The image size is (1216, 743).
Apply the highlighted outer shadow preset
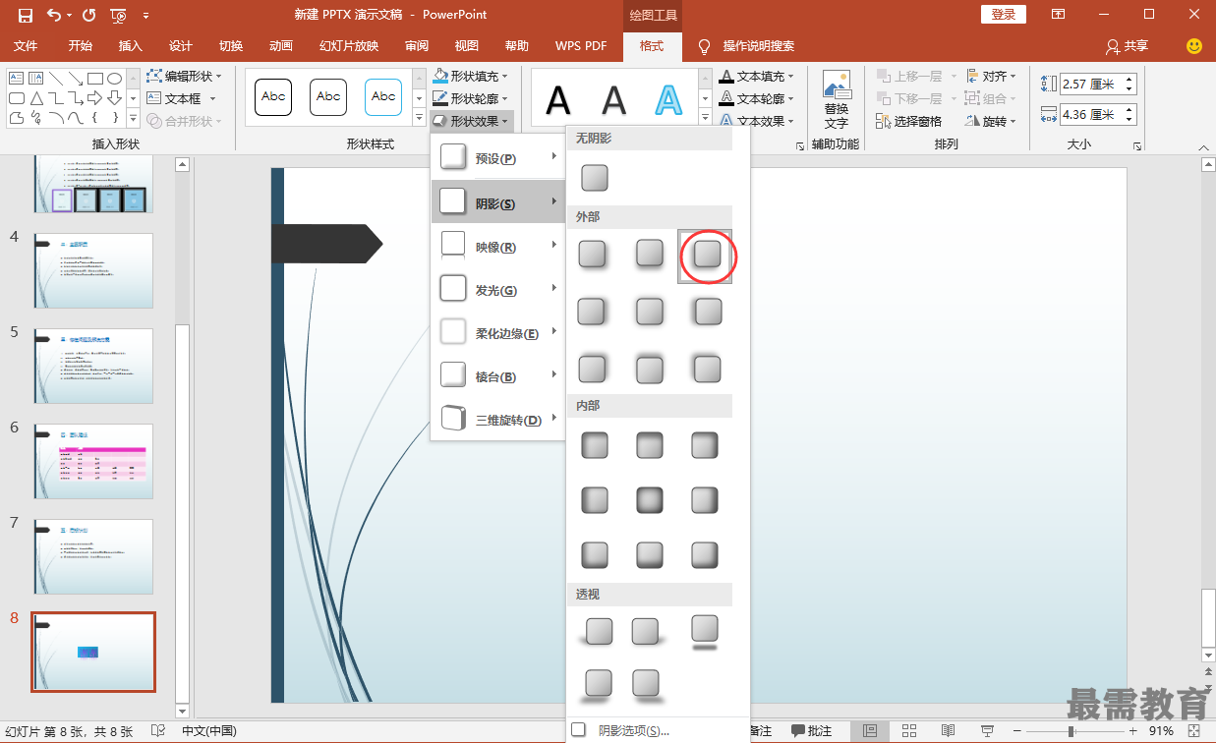tap(707, 255)
